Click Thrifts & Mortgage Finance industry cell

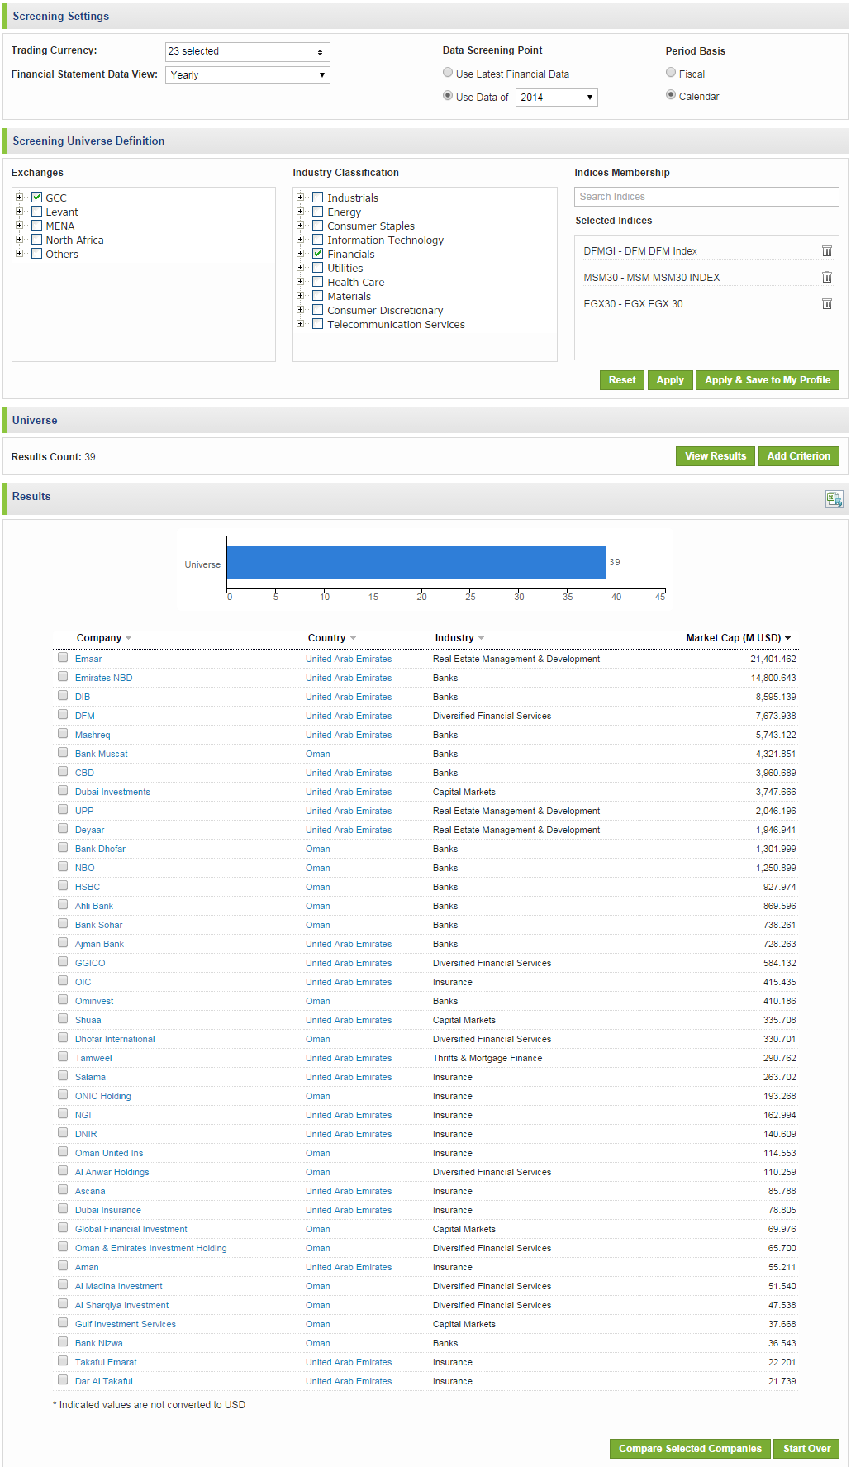point(487,1058)
